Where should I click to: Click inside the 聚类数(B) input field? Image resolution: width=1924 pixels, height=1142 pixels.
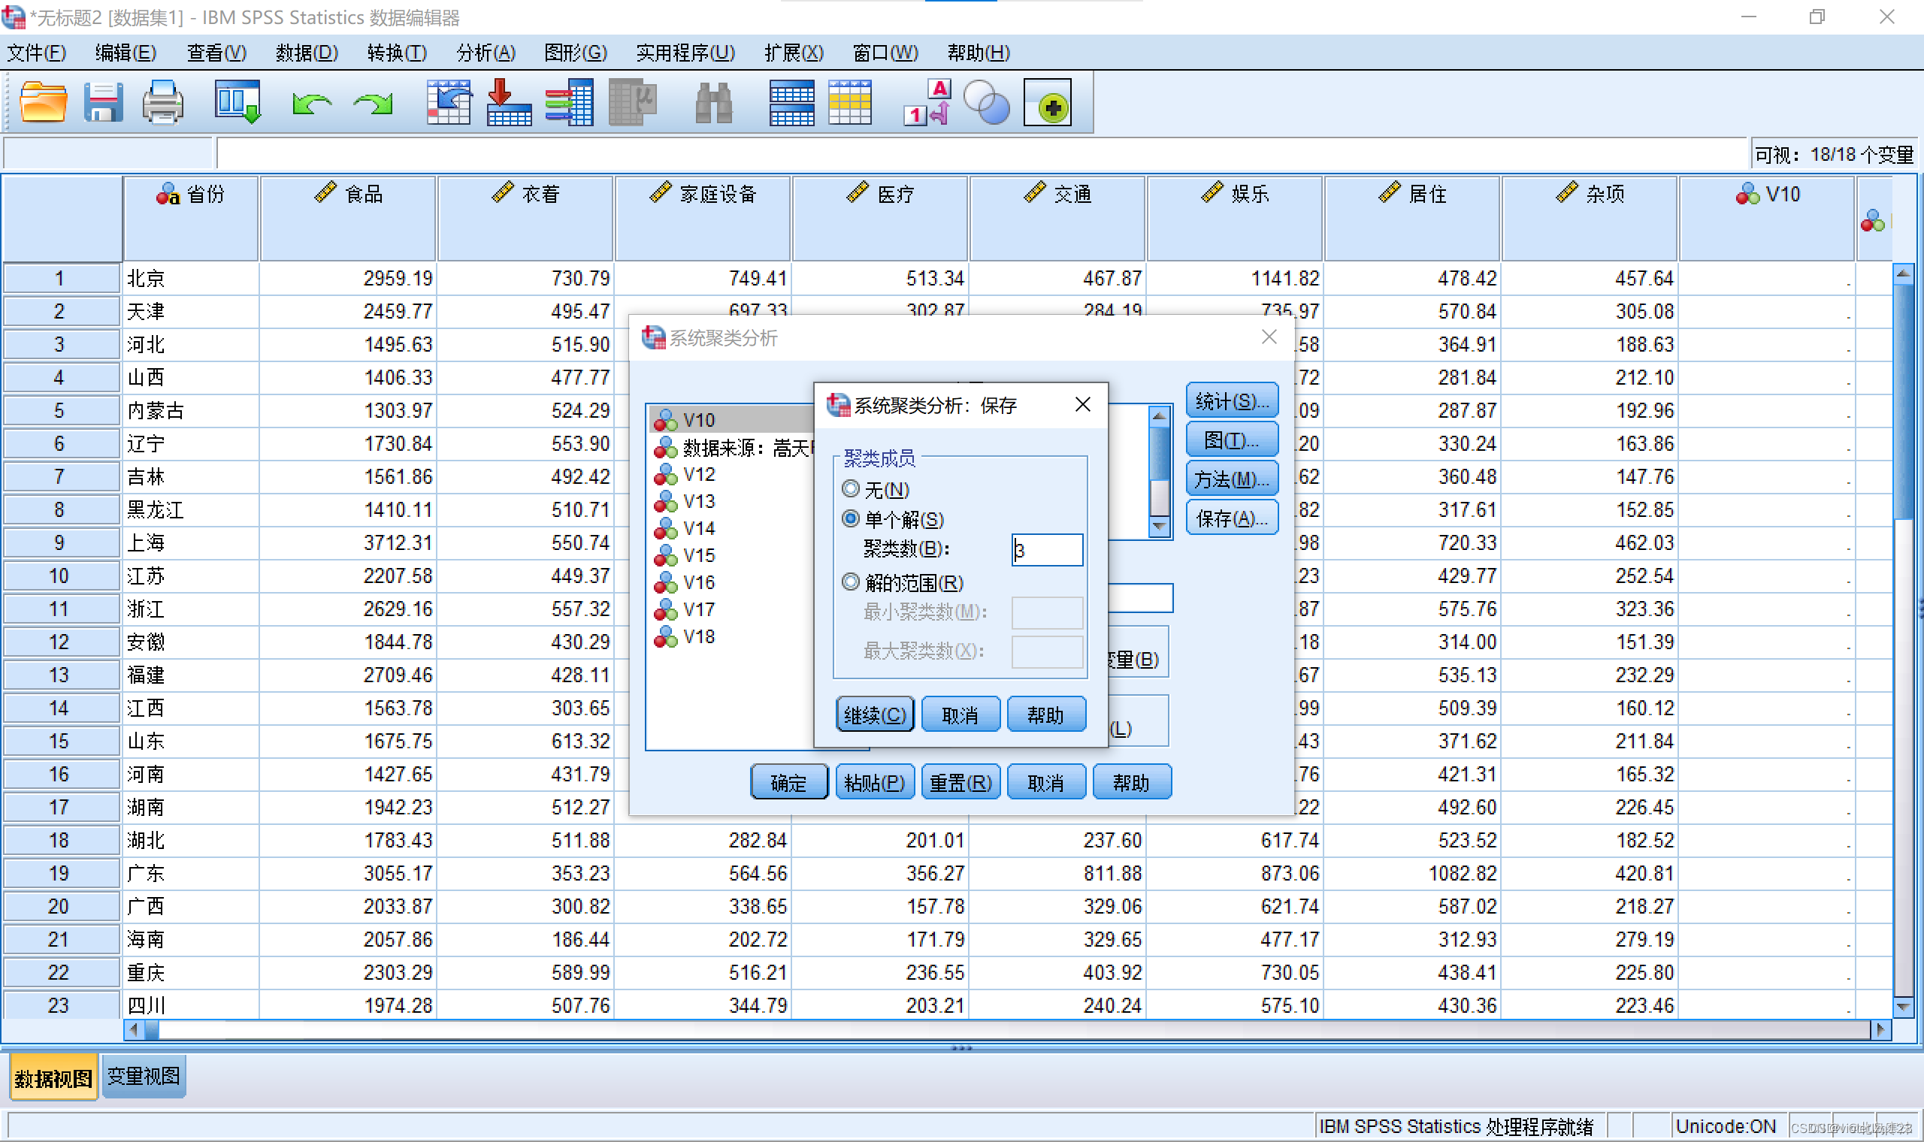coord(1047,550)
